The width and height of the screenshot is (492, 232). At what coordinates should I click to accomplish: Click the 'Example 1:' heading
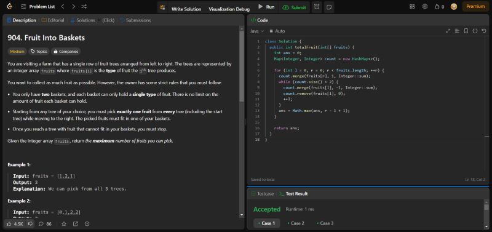pyautogui.click(x=19, y=165)
